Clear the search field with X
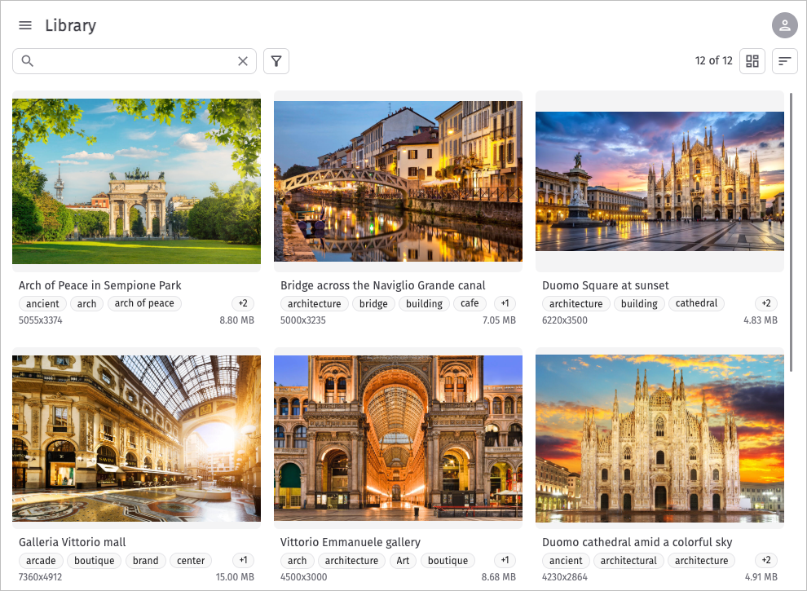This screenshot has height=591, width=807. click(x=242, y=61)
